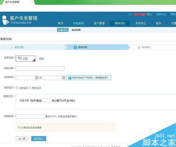
Task: Focus the 每件商品 discount input box
Action: click(x=47, y=100)
